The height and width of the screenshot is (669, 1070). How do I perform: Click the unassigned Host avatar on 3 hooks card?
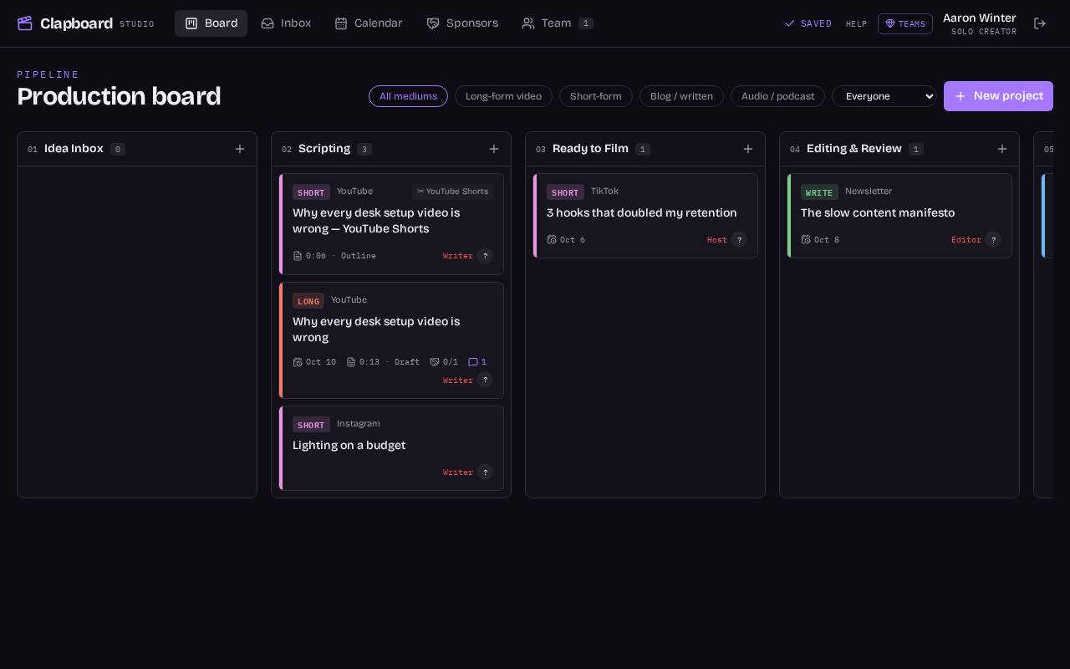[739, 240]
